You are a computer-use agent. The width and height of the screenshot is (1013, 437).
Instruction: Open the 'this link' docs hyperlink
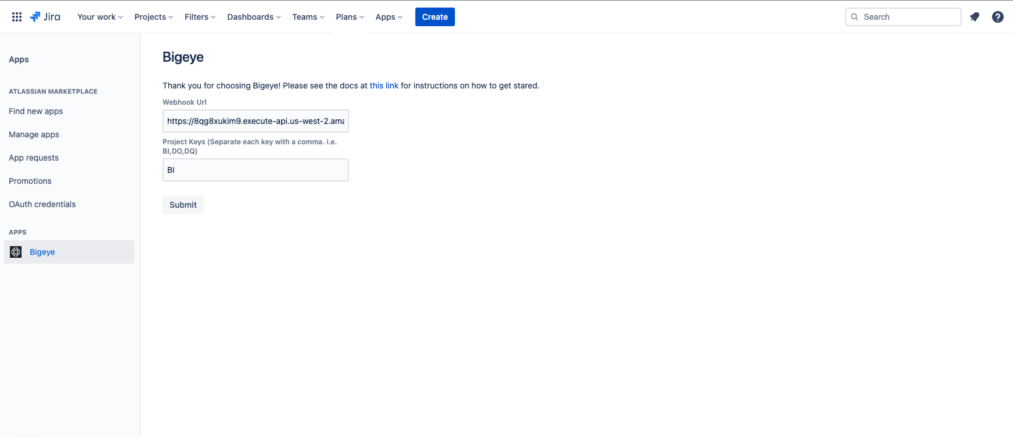[x=384, y=86]
